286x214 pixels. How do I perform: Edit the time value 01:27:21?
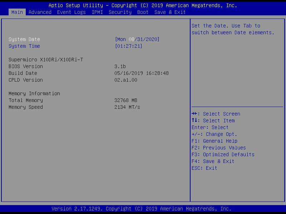click(x=129, y=46)
